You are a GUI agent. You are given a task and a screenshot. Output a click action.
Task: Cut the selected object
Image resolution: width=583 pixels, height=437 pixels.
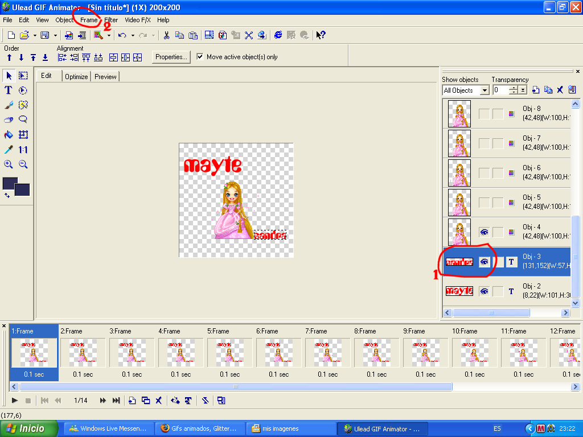pyautogui.click(x=166, y=35)
